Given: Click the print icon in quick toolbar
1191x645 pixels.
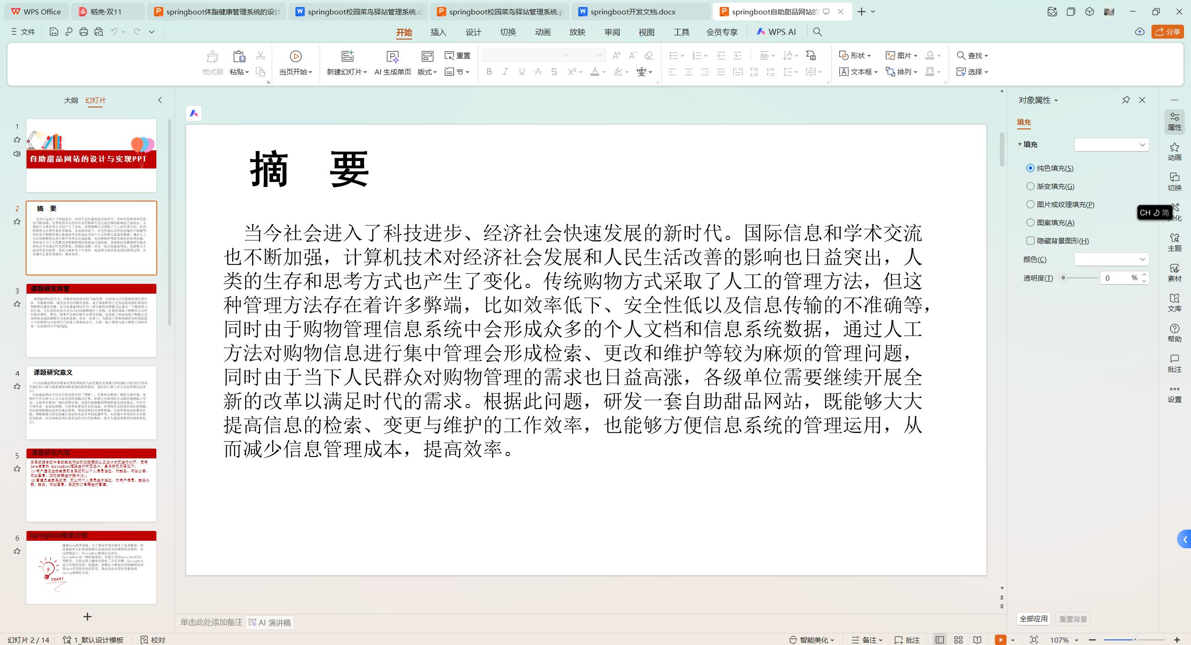Looking at the screenshot, I should (x=84, y=32).
